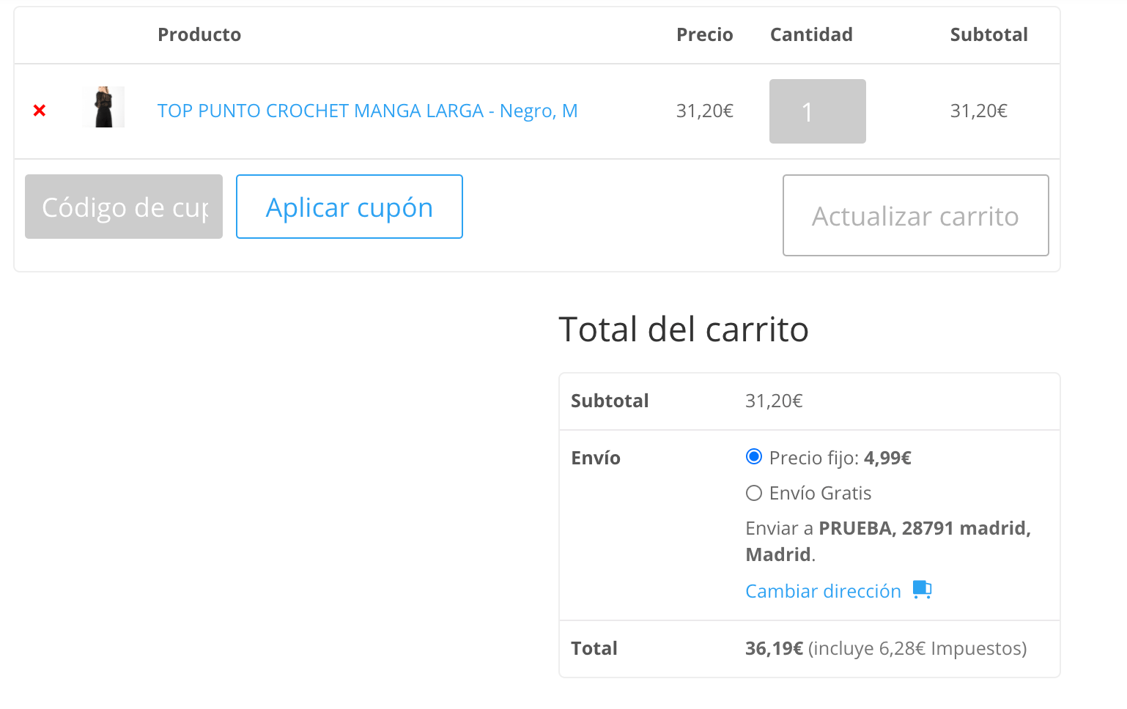
Task: Click Actualizar carrito button
Action: [915, 215]
